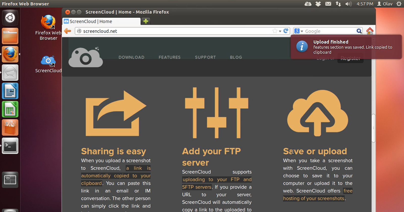Open the sound volume indicator
The height and width of the screenshot is (212, 404).
[348, 4]
